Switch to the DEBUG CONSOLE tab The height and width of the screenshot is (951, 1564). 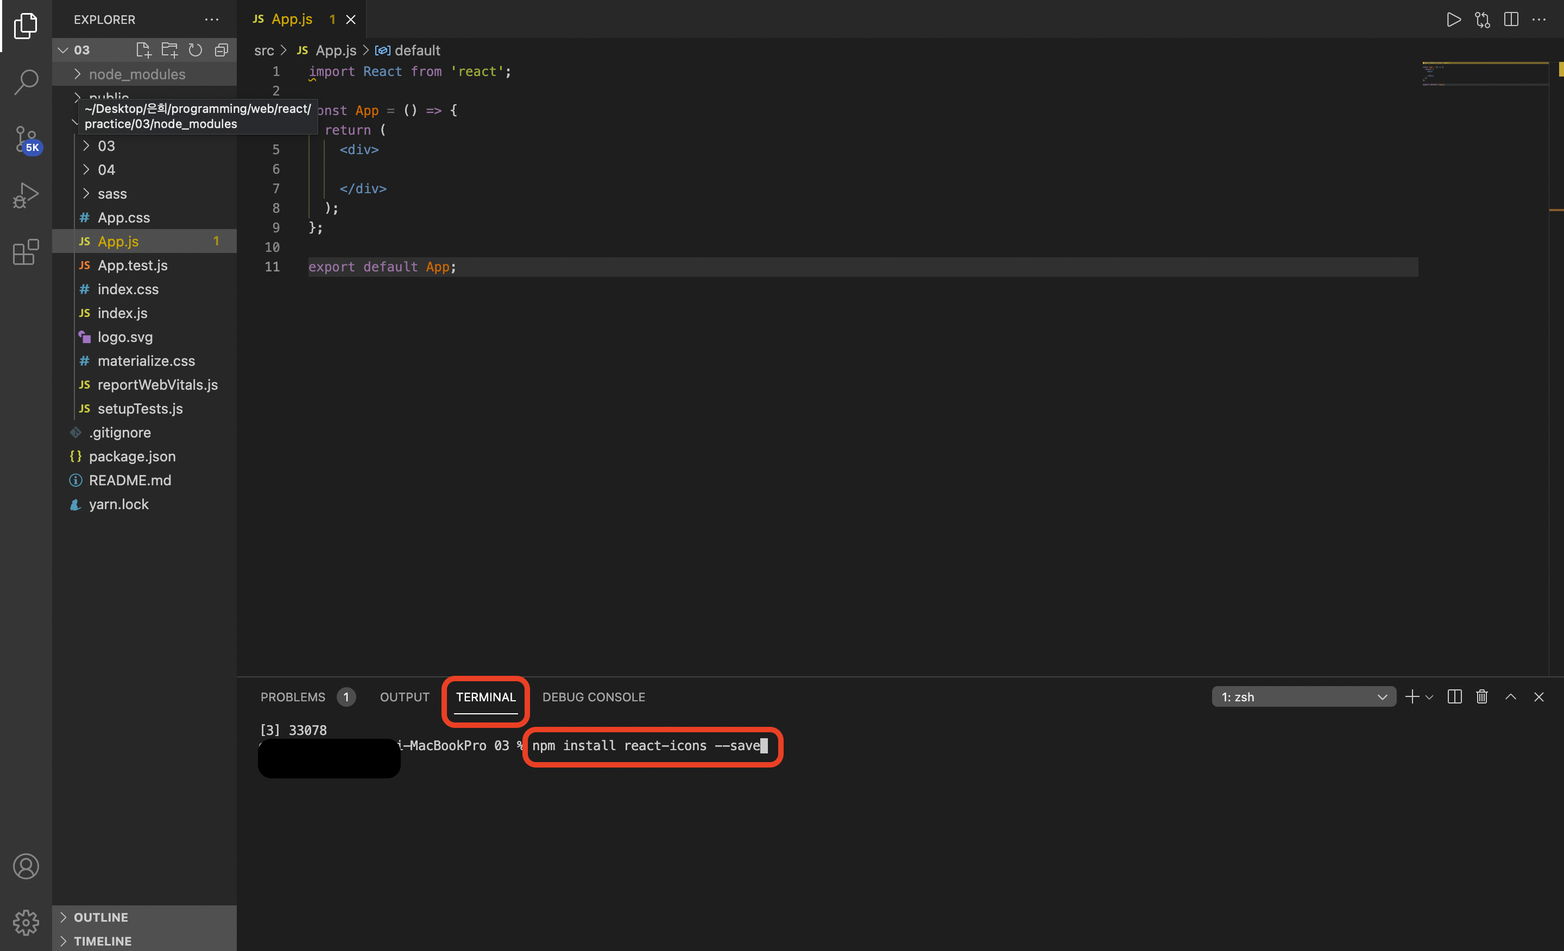(x=593, y=696)
